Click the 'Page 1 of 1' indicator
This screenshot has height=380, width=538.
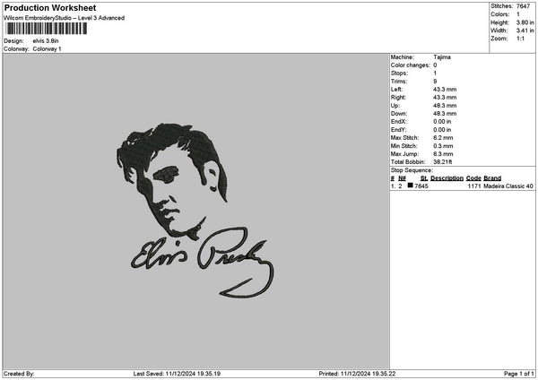click(x=519, y=374)
